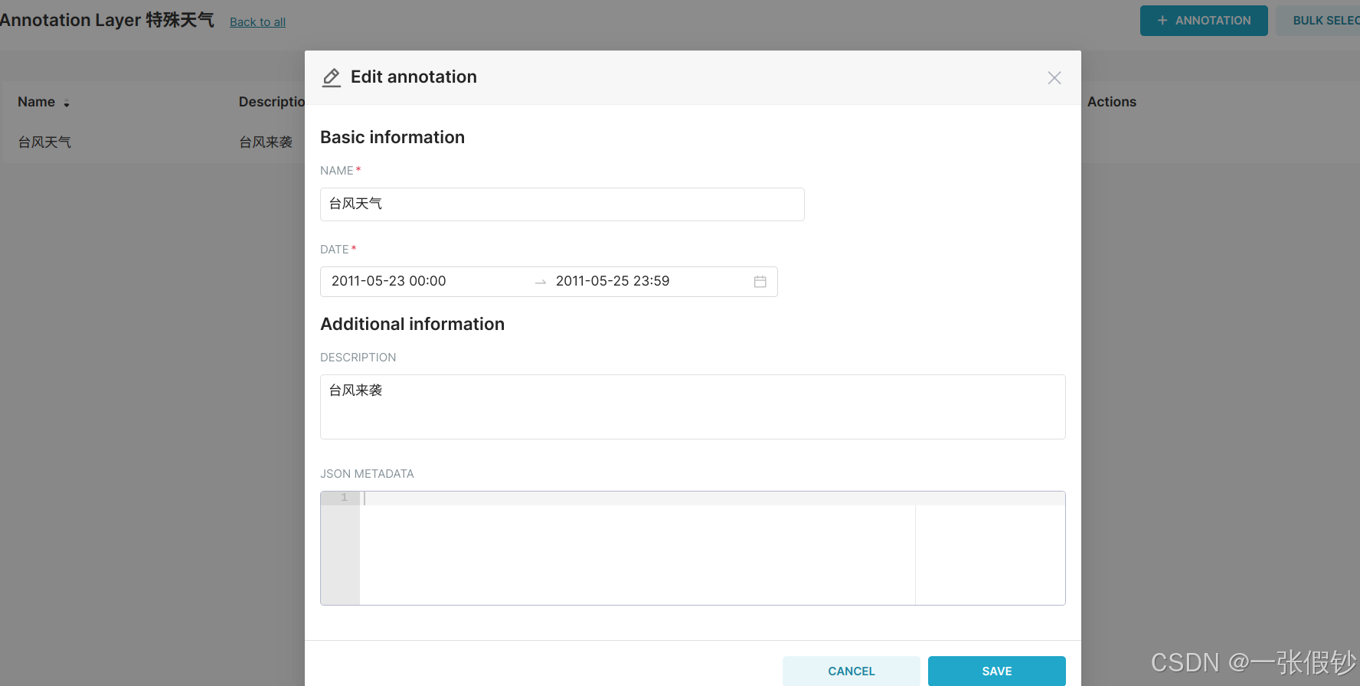Click the pencil edit icon in modal header
The width and height of the screenshot is (1360, 686).
pos(332,77)
